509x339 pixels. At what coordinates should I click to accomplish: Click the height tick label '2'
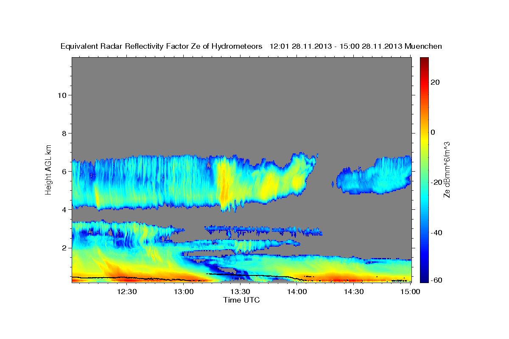click(64, 247)
